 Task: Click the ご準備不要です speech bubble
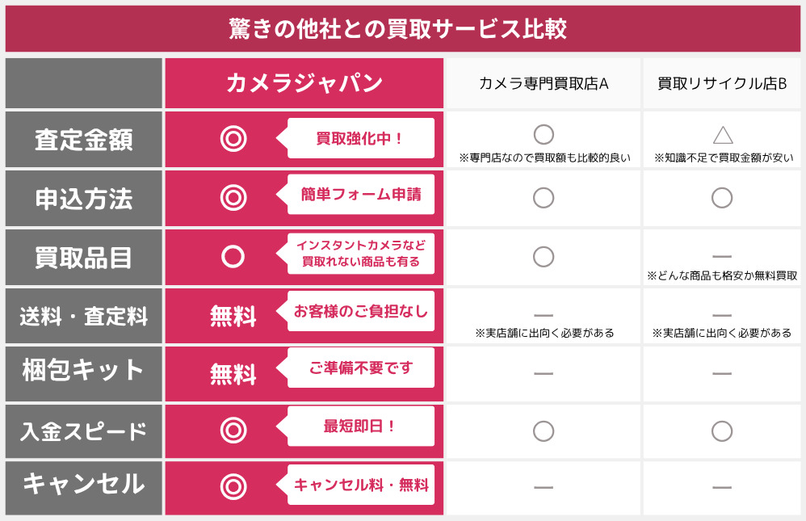pyautogui.click(x=359, y=368)
